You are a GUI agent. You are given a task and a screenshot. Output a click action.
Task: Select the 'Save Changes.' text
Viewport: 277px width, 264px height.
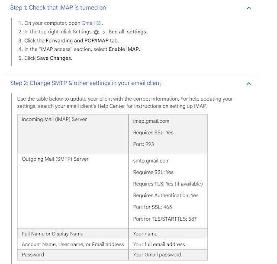[55, 58]
